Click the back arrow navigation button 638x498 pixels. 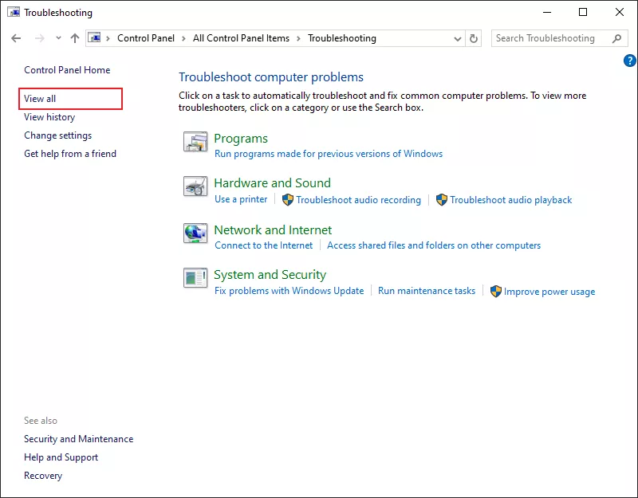click(16, 38)
